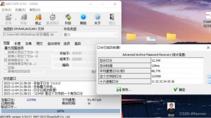
Task: Click the 退出 (Exit) toolbar icon
Action: [112, 19]
